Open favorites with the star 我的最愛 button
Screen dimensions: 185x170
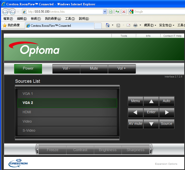pos(11,25)
